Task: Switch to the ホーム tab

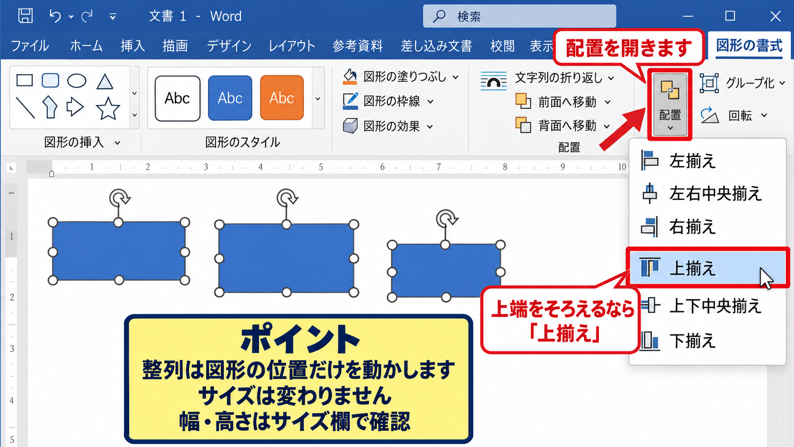Action: [x=86, y=46]
